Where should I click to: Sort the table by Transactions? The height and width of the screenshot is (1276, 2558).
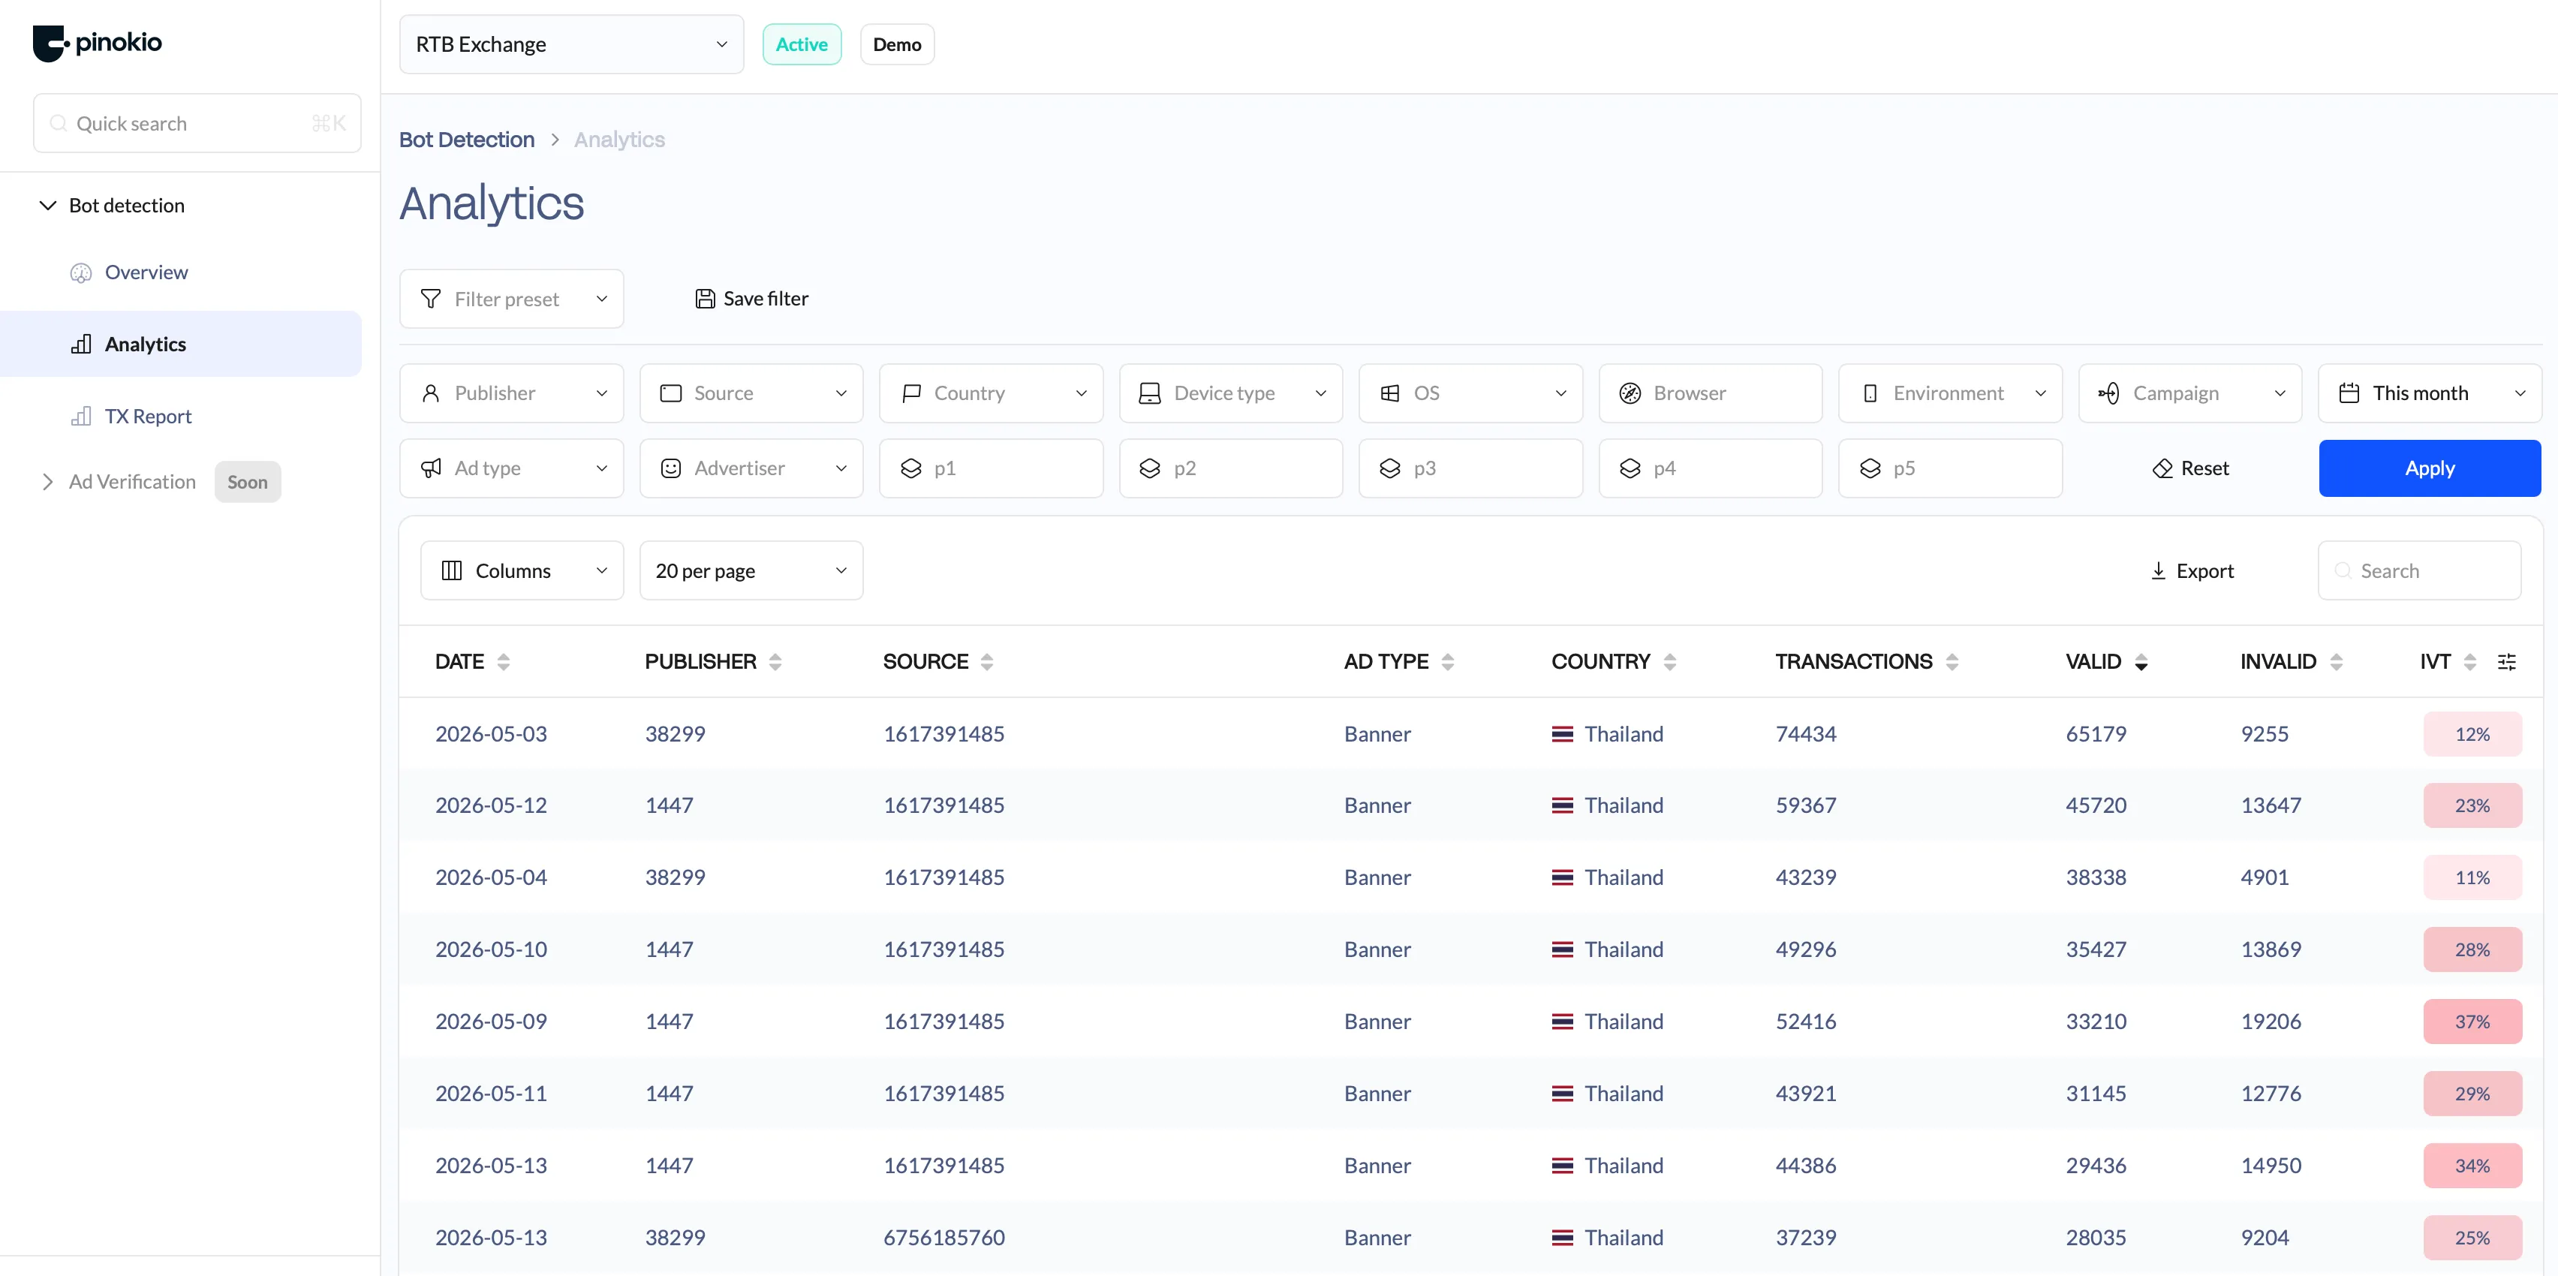1952,662
